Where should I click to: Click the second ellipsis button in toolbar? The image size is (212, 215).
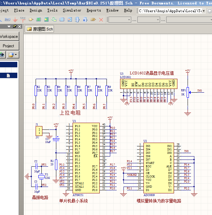click(163, 21)
